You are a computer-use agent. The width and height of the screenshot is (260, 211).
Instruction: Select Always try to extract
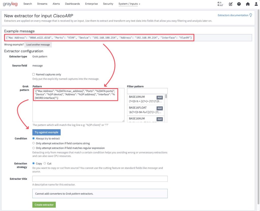34,138
